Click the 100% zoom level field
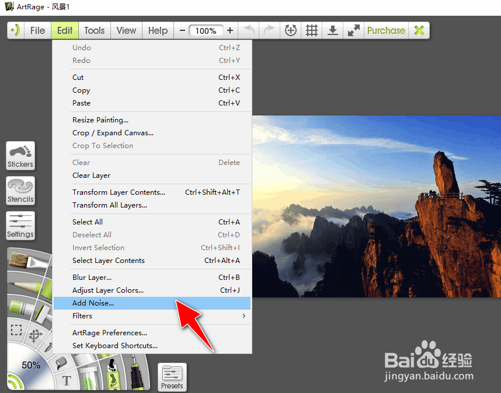Screen dimensions: 501x393 pyautogui.click(x=206, y=31)
